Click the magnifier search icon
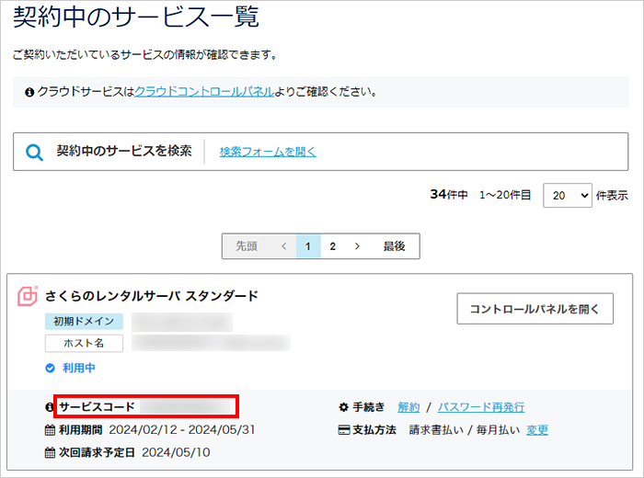Image resolution: width=644 pixels, height=478 pixels. (x=34, y=153)
